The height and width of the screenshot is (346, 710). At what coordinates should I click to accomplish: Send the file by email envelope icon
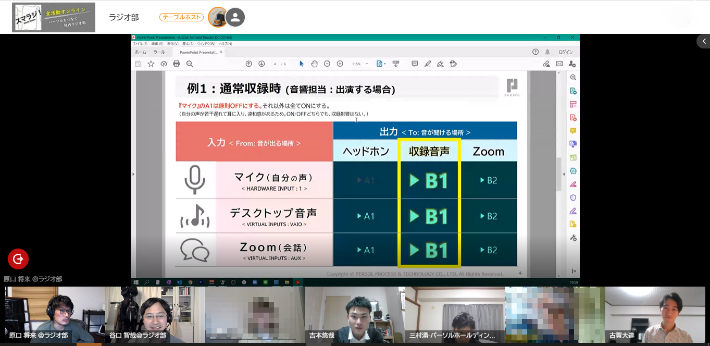[559, 64]
